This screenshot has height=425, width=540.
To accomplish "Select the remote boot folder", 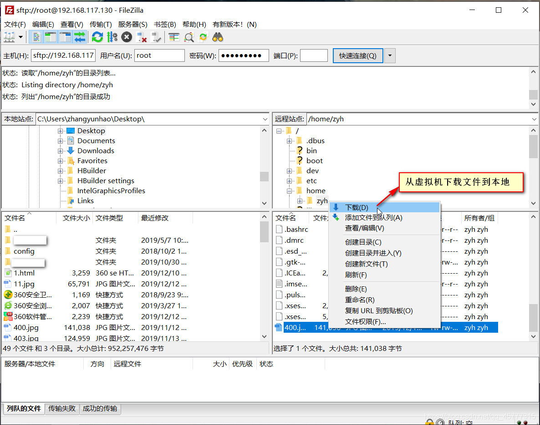I will pos(315,160).
